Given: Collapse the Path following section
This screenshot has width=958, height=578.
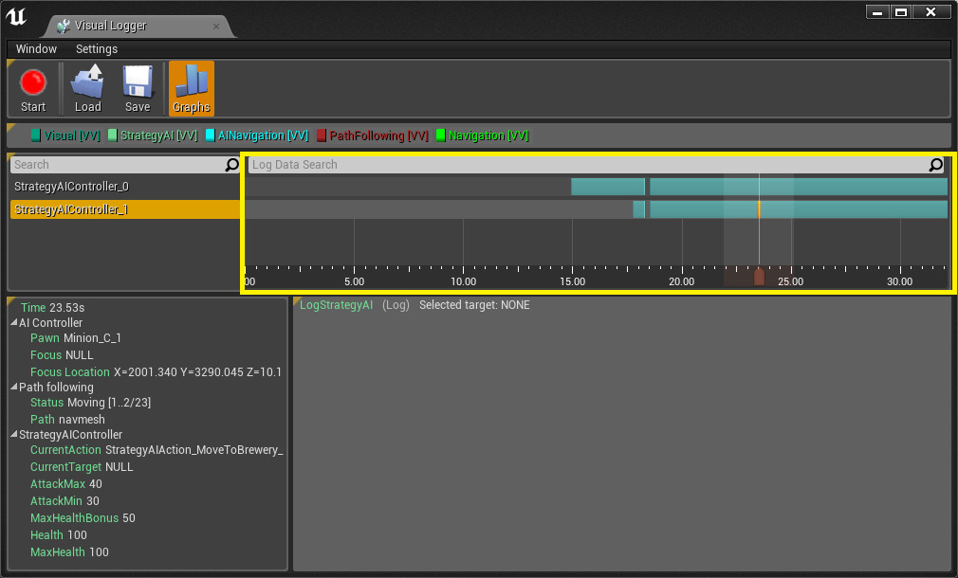Looking at the screenshot, I should (14, 387).
